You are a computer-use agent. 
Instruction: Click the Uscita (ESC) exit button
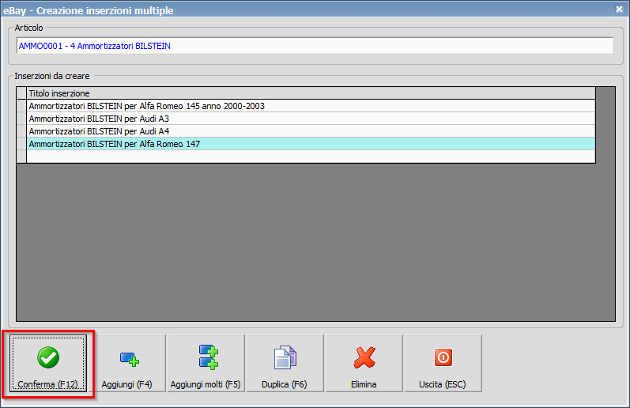tap(443, 364)
